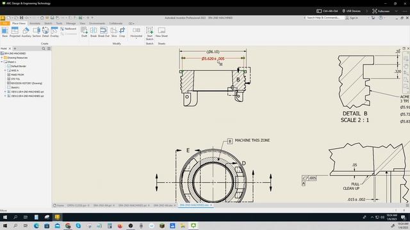Open the Model browser menu icon
Image resolution: width=410 pixels, height=230 pixels.
[x=49, y=49]
